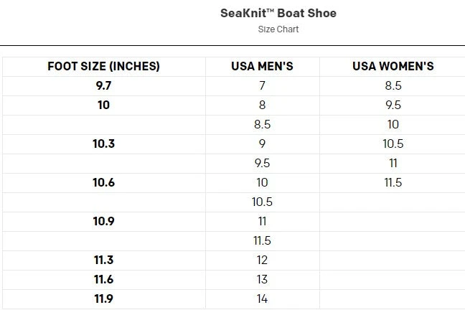Image resolution: width=465 pixels, height=310 pixels.
Task: Select men's size 12 cell
Action: pyautogui.click(x=262, y=260)
